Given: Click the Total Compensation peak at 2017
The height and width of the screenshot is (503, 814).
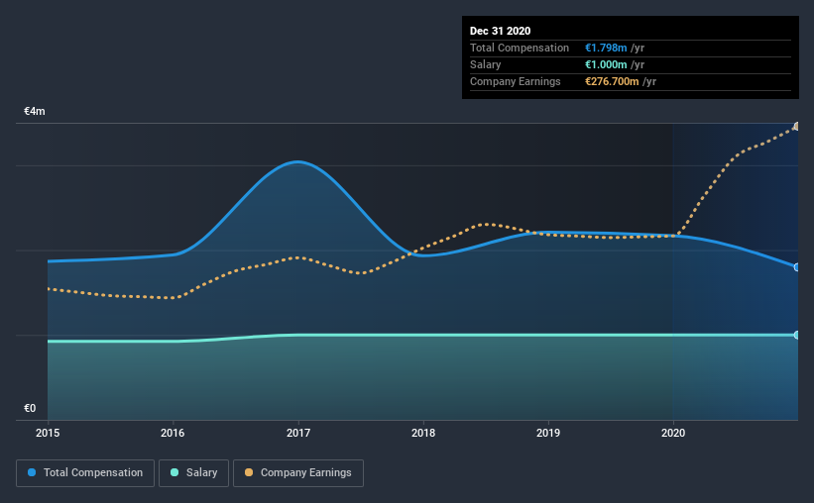Looking at the screenshot, I should click(298, 161).
